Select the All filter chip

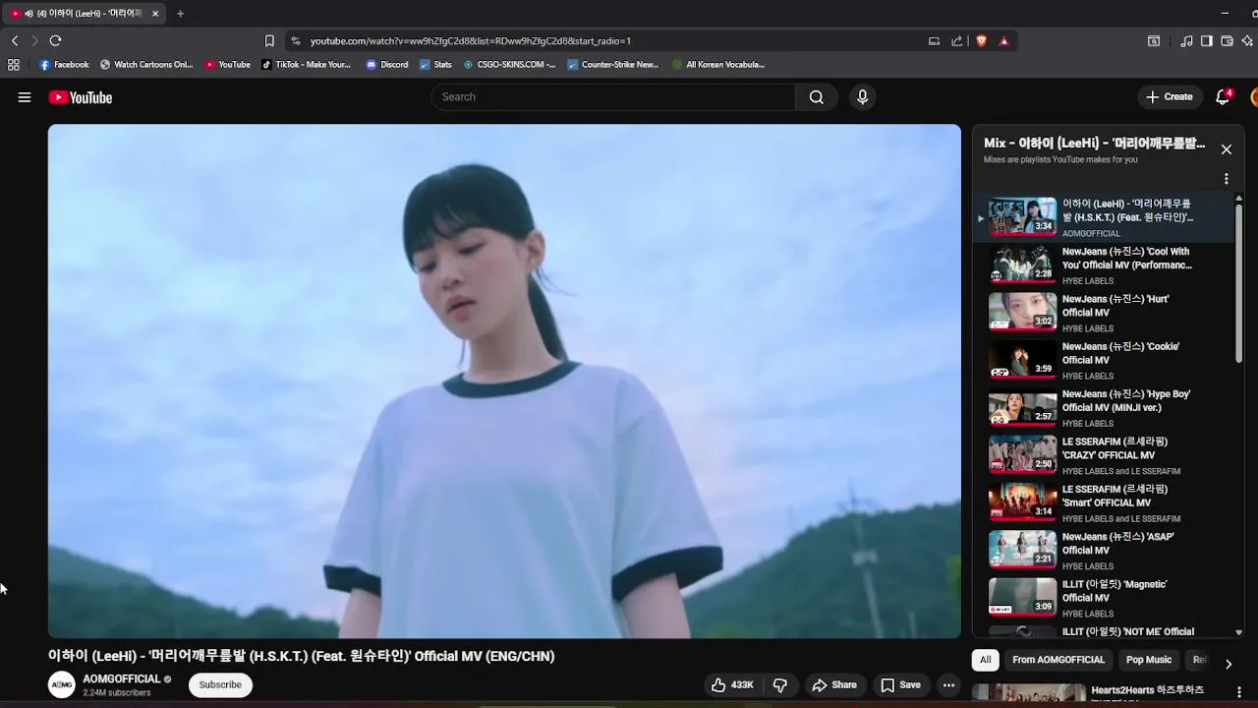click(985, 660)
